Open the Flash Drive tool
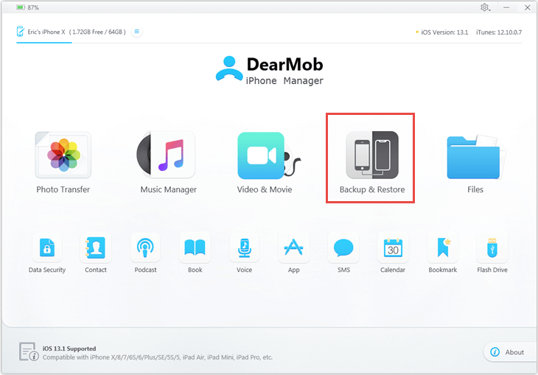 pyautogui.click(x=492, y=249)
